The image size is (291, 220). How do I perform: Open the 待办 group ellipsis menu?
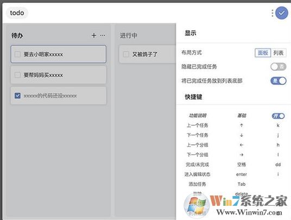103,35
